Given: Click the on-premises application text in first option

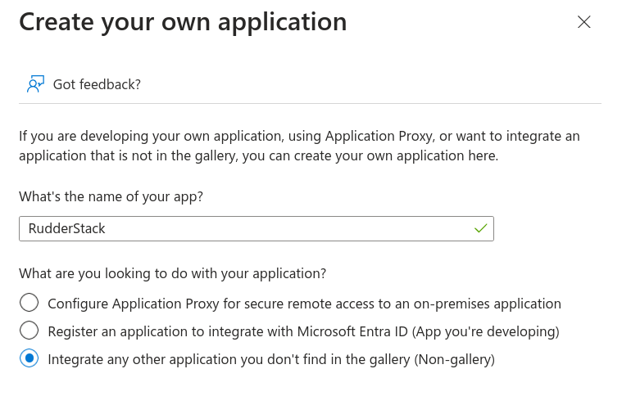Looking at the screenshot, I should tap(487, 304).
